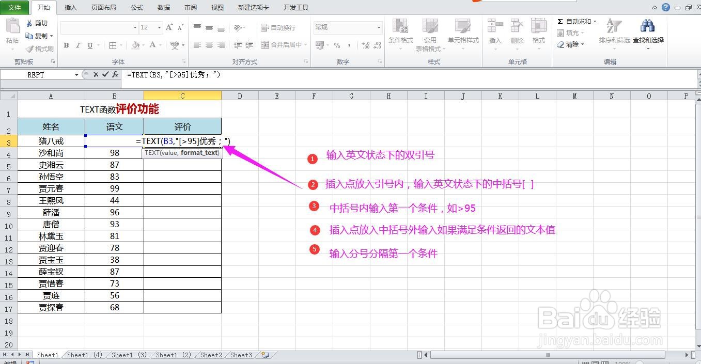The image size is (701, 364).
Task: Click inside the formula bar text
Action: click(x=174, y=75)
